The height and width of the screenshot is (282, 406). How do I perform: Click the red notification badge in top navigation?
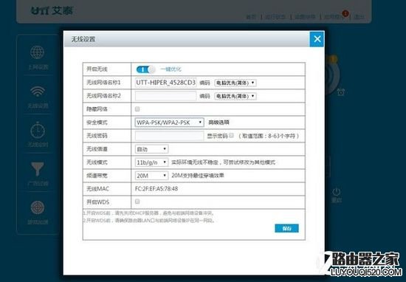pyautogui.click(x=345, y=13)
